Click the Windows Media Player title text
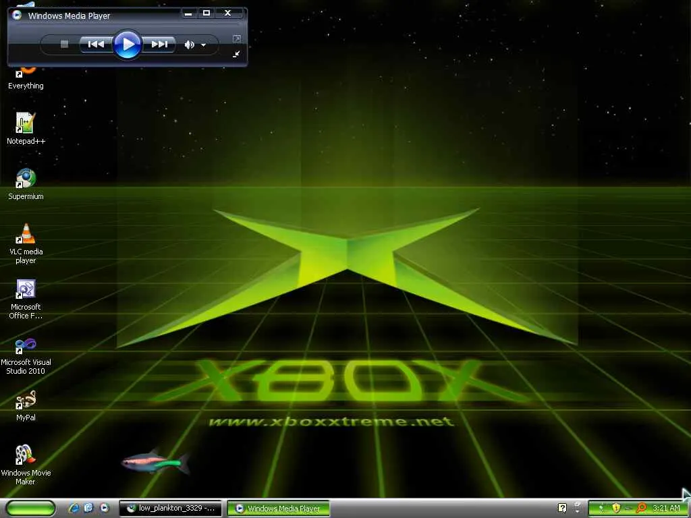 (70, 16)
